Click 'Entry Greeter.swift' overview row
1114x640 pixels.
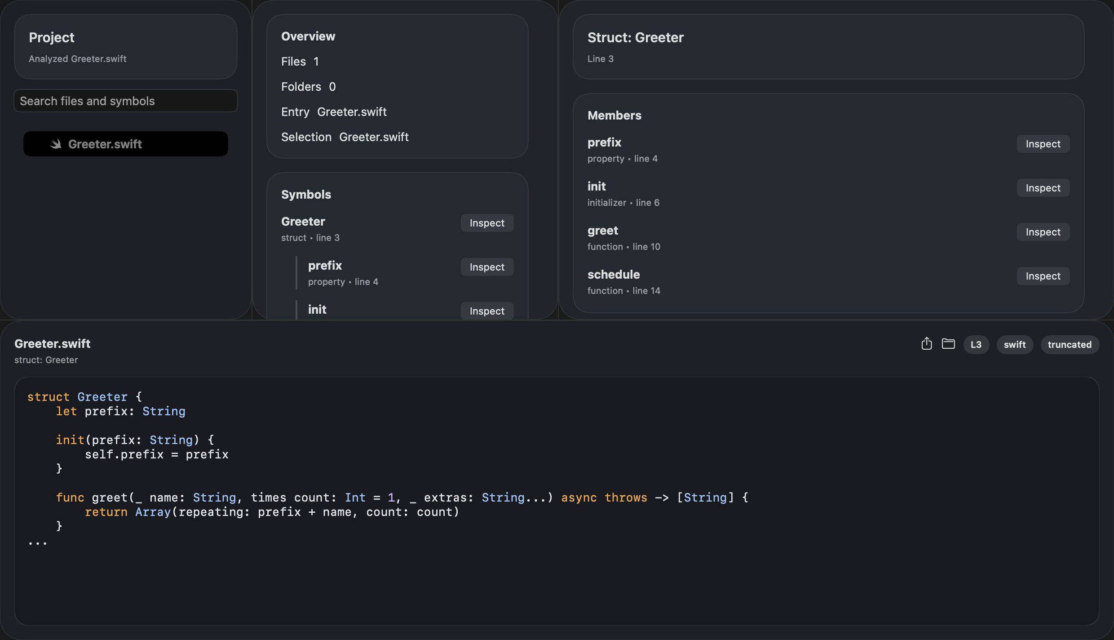334,112
